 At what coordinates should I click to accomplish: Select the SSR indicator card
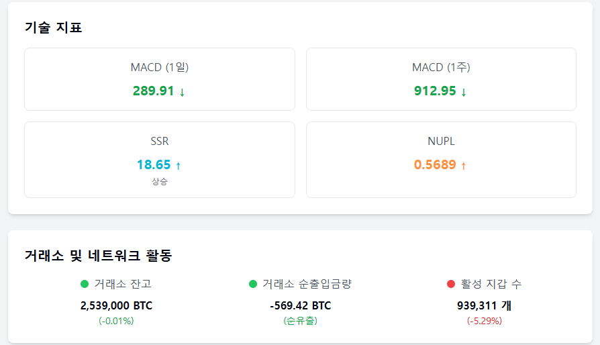tap(160, 160)
